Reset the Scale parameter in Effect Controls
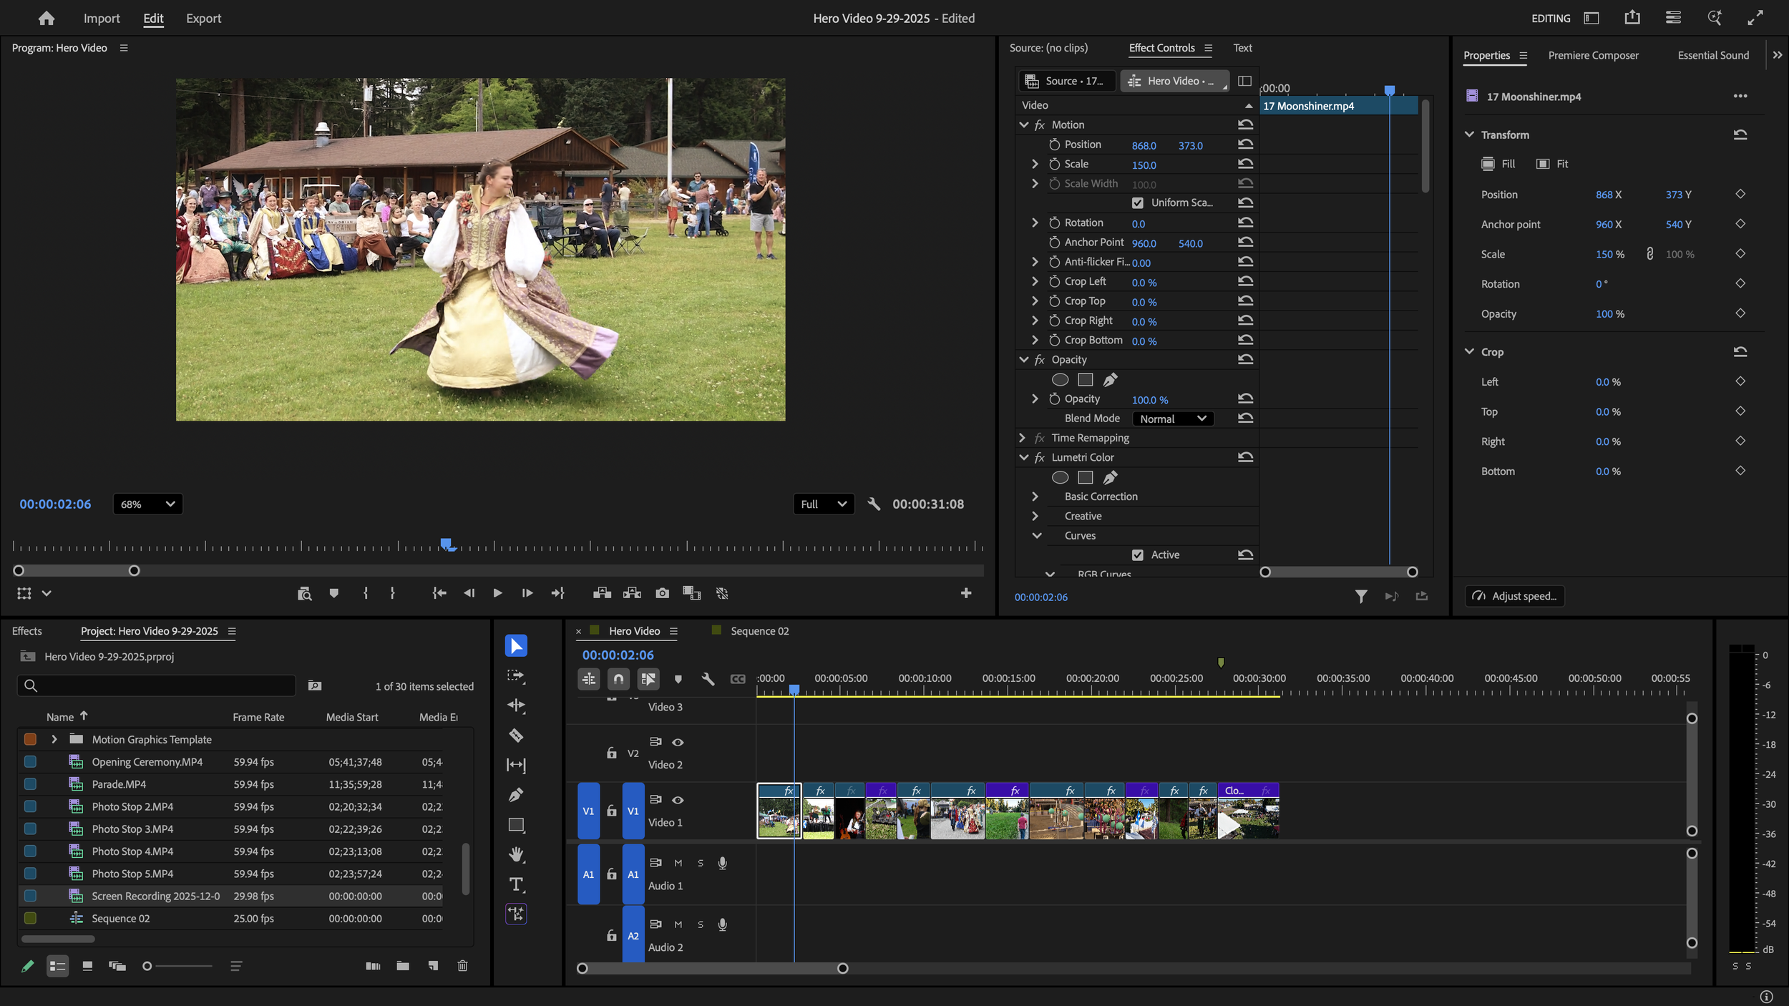The image size is (1789, 1006). 1245,164
